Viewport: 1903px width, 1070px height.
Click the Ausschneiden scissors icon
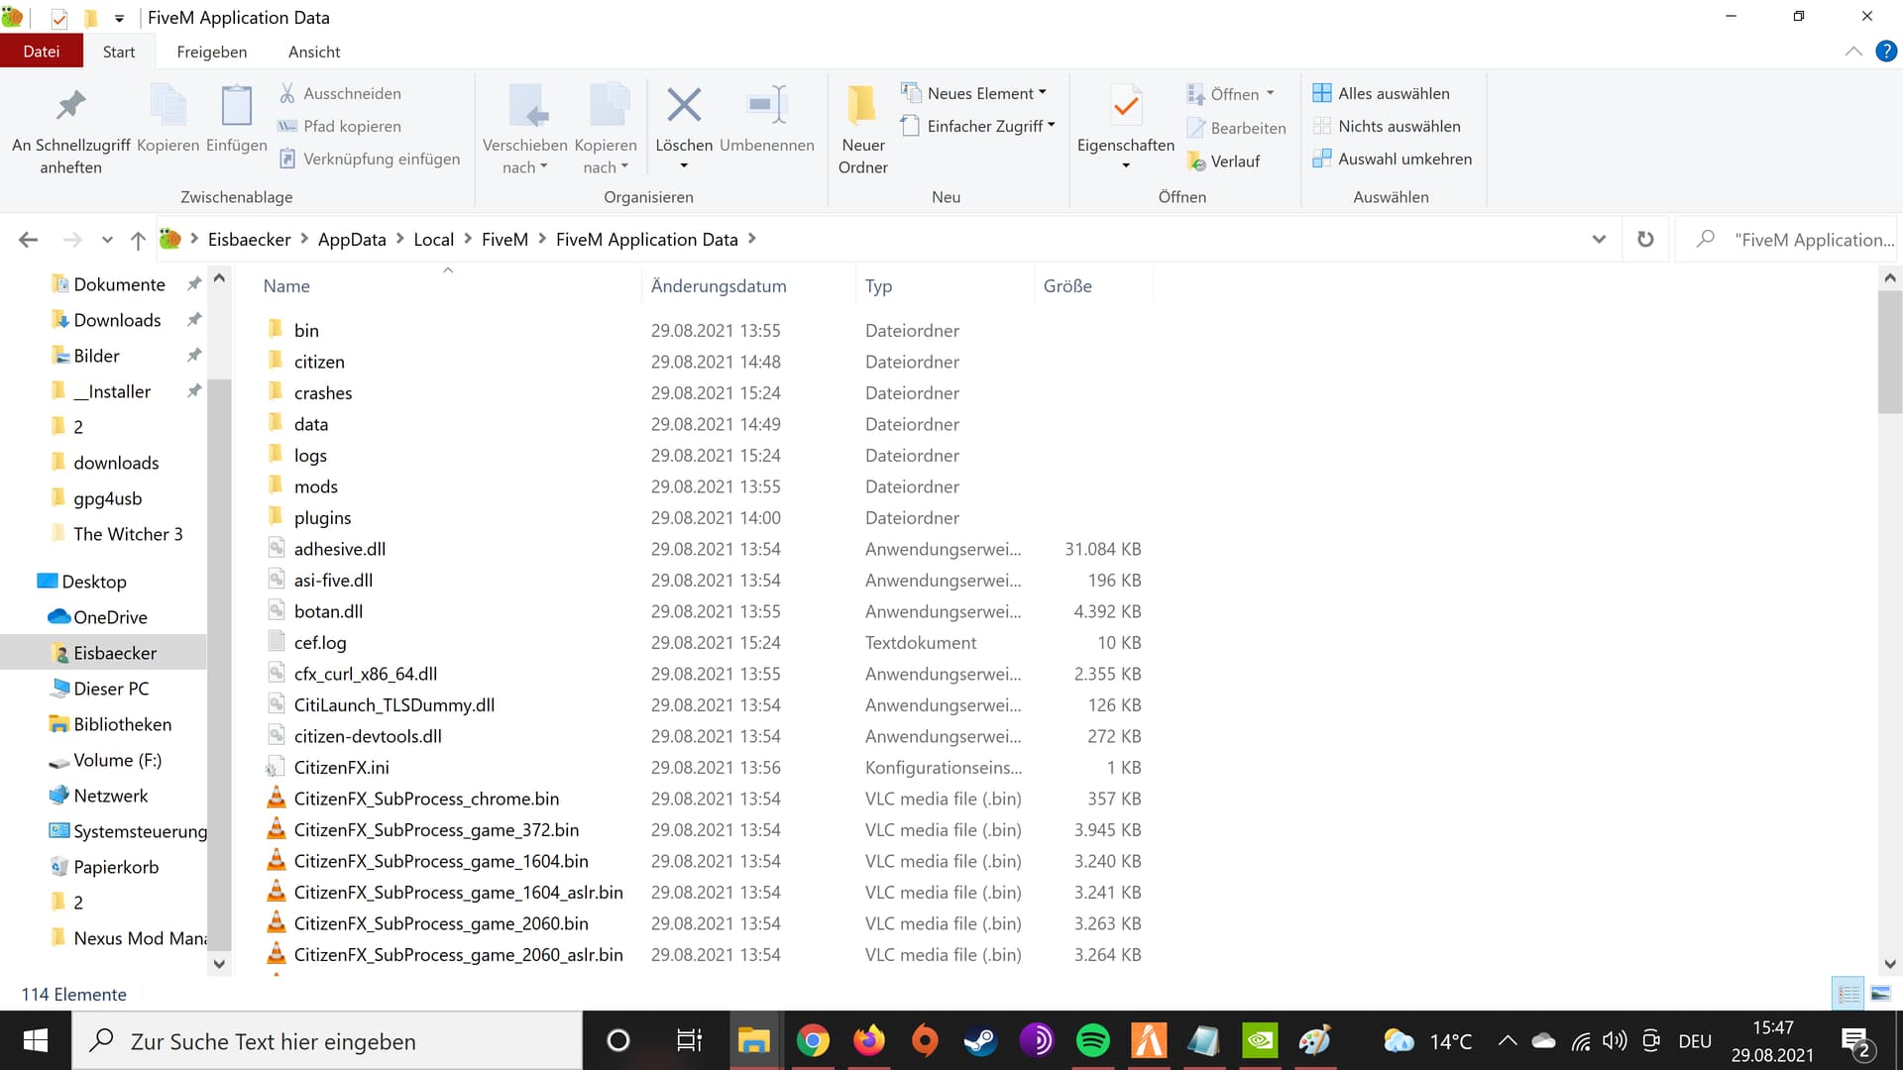pyautogui.click(x=286, y=93)
